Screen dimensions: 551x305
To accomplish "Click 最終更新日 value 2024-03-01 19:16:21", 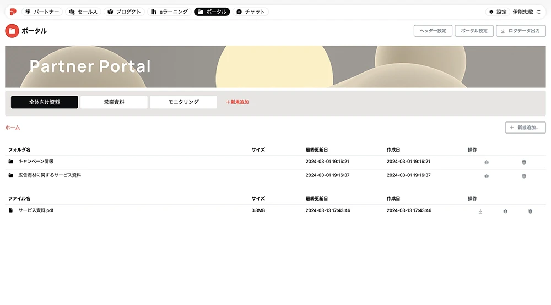I will [x=327, y=161].
